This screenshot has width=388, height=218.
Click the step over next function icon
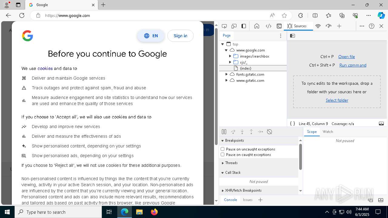coord(233,132)
